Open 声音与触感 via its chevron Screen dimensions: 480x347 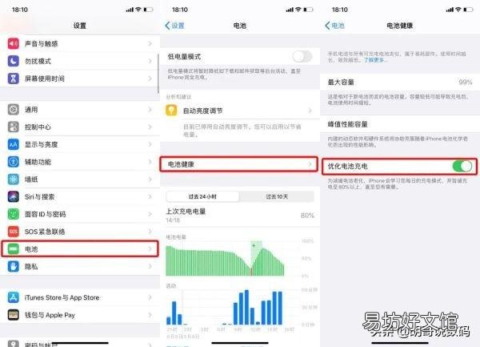(150, 44)
